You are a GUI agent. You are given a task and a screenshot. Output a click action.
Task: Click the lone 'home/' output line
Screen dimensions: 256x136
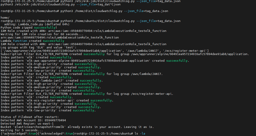click(x=5, y=18)
